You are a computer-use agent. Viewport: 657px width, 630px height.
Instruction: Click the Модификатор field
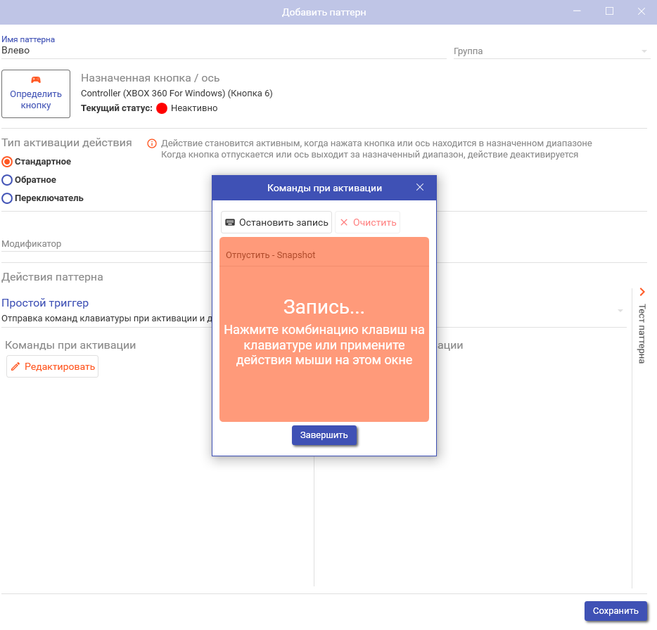(106, 244)
